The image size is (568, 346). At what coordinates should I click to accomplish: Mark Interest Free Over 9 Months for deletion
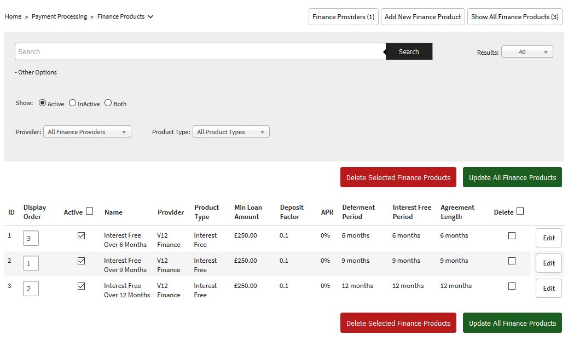(x=512, y=261)
